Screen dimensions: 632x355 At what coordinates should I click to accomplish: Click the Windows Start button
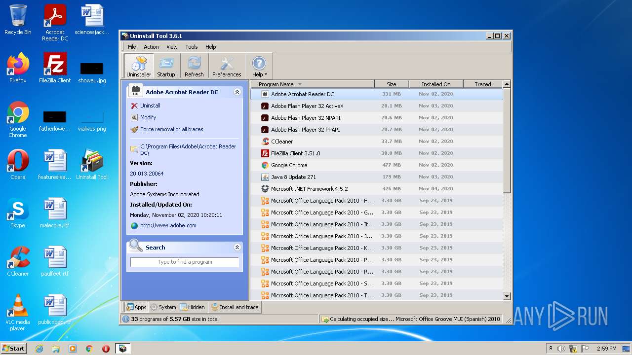14,348
